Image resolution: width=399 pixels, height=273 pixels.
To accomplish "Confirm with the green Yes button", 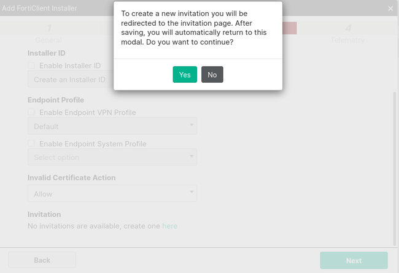I will tap(185, 75).
